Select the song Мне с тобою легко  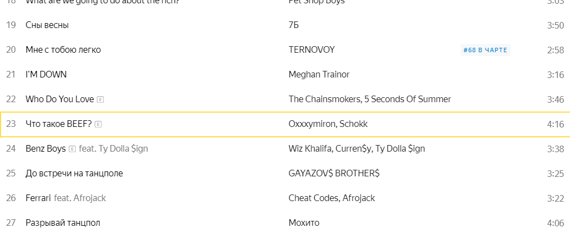tap(63, 50)
